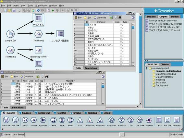Viewport: 184px width, 138px height.
Task: Pick the Type node in palette
Action: tap(62, 120)
